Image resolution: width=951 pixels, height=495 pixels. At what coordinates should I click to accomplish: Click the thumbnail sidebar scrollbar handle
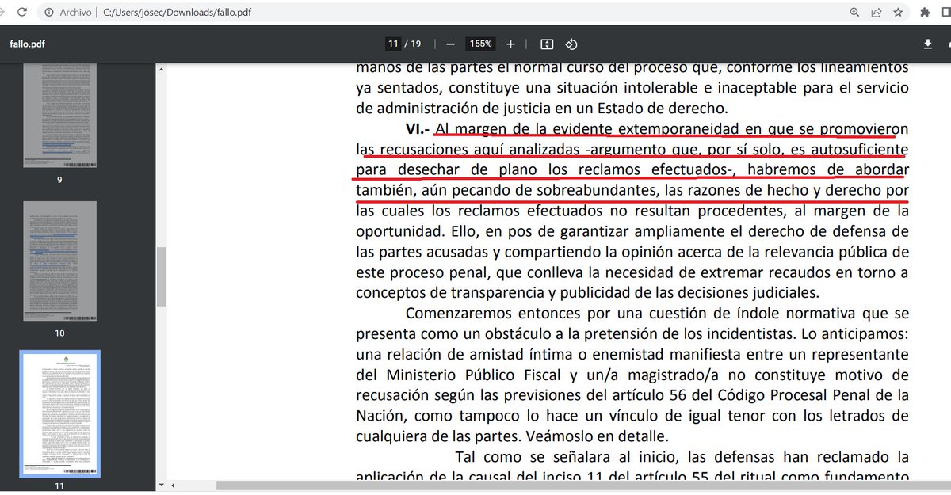click(x=161, y=276)
